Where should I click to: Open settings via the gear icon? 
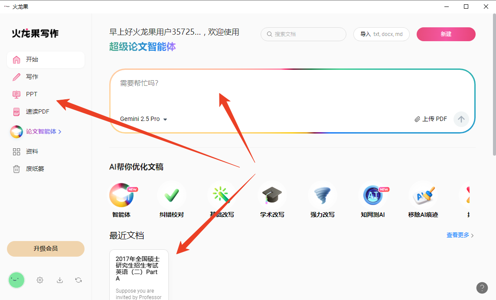[40, 280]
